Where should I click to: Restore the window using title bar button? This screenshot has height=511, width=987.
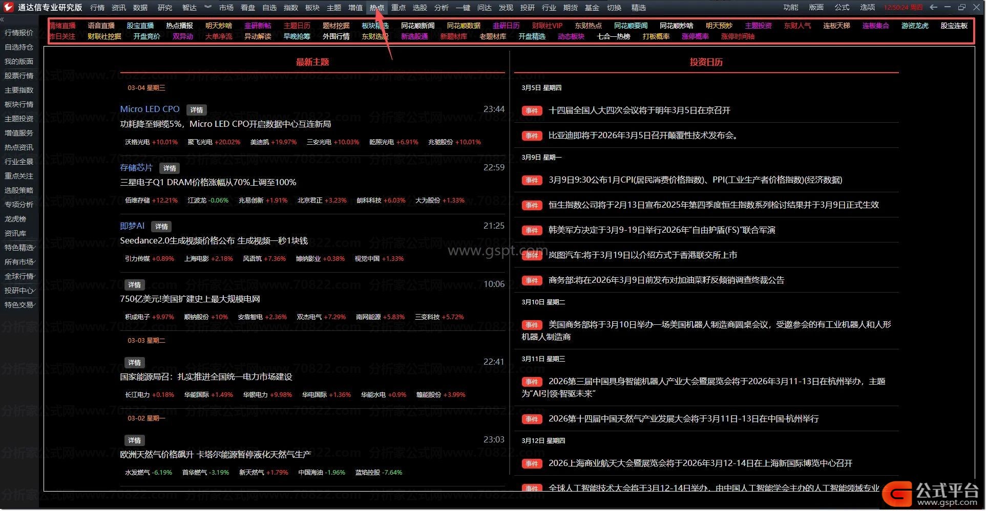[x=961, y=7]
